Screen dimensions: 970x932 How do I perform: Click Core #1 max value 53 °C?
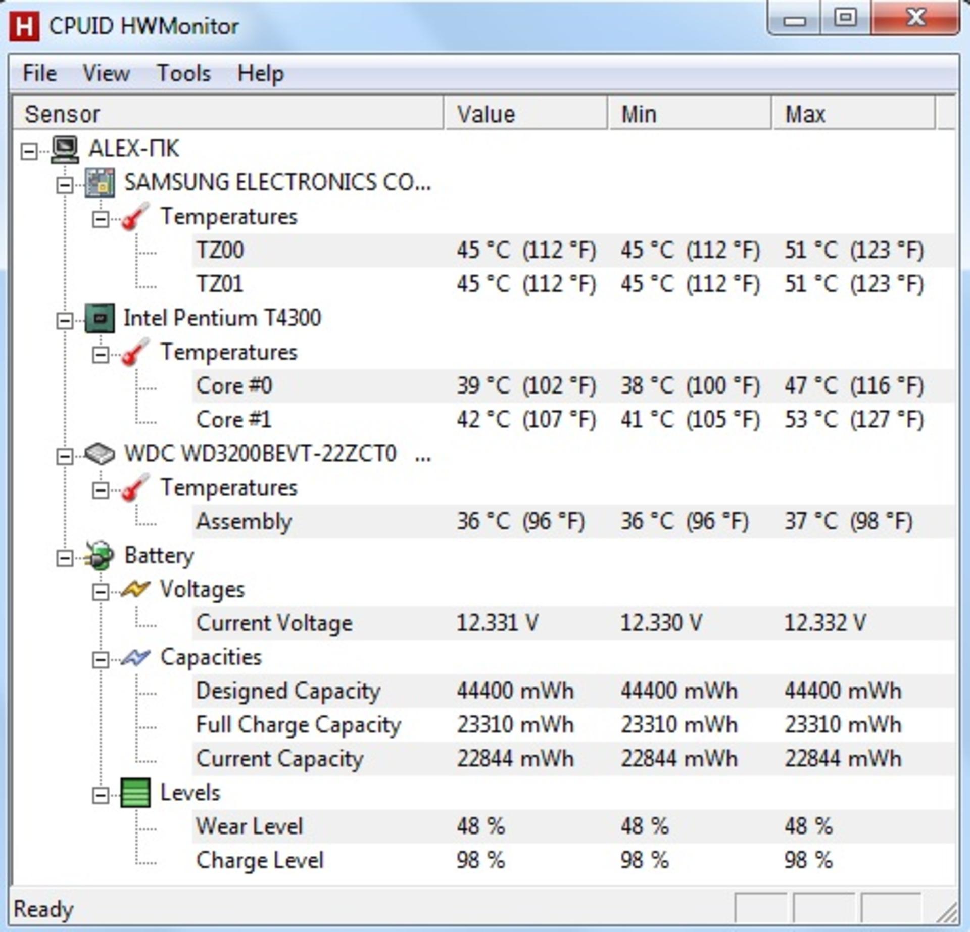click(854, 420)
